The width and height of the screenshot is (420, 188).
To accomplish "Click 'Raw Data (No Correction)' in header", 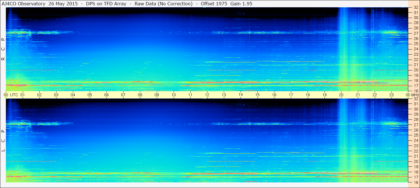I will pos(163,4).
